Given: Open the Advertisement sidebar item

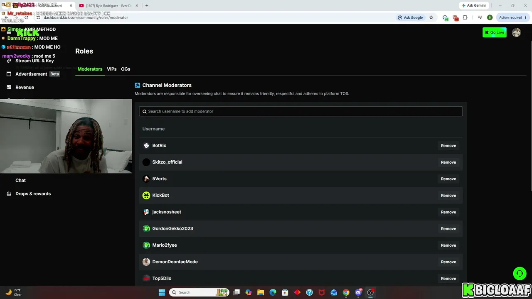Looking at the screenshot, I should click(x=31, y=74).
